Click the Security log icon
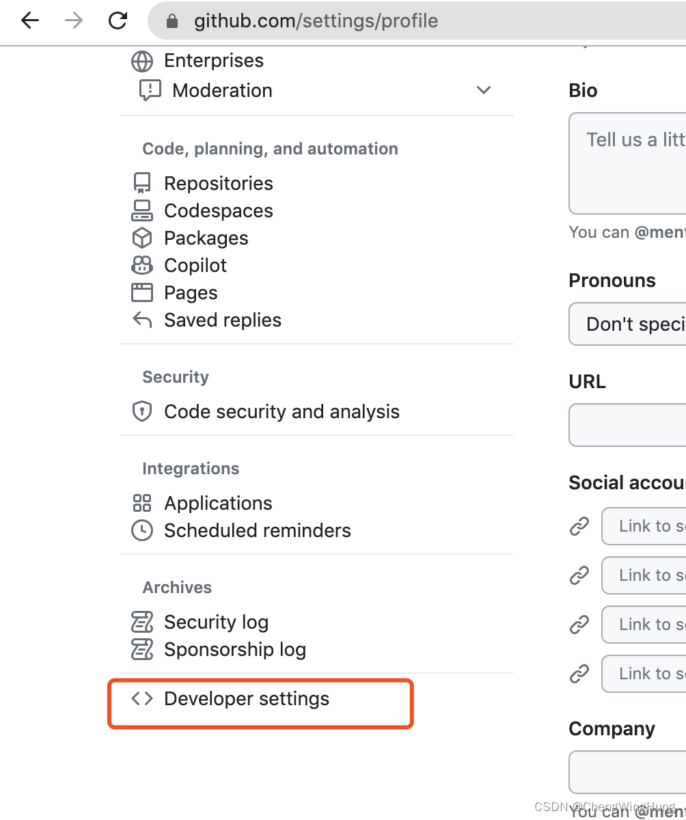The image size is (686, 820). click(x=142, y=622)
